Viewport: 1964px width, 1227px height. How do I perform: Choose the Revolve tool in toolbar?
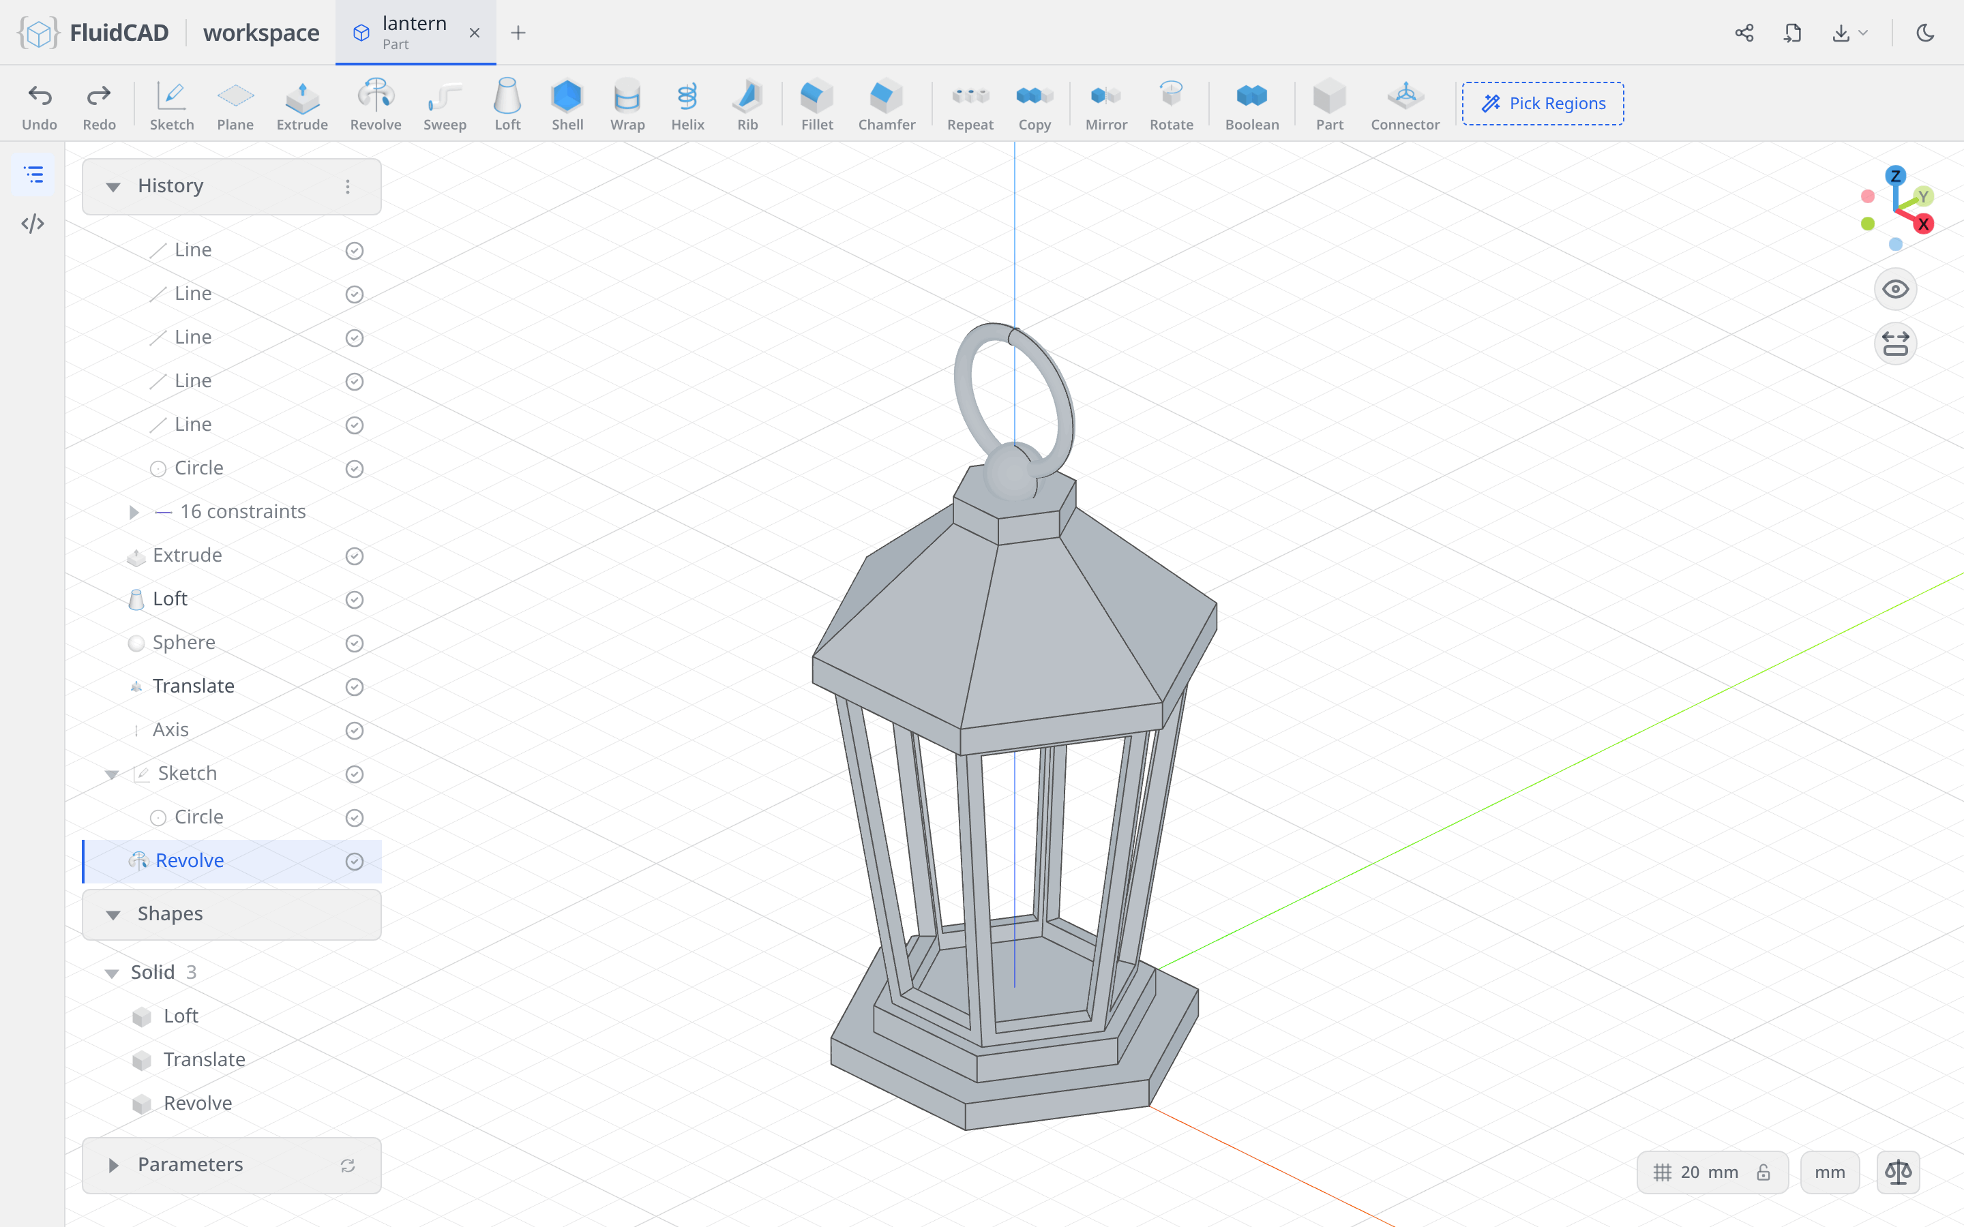coord(376,105)
